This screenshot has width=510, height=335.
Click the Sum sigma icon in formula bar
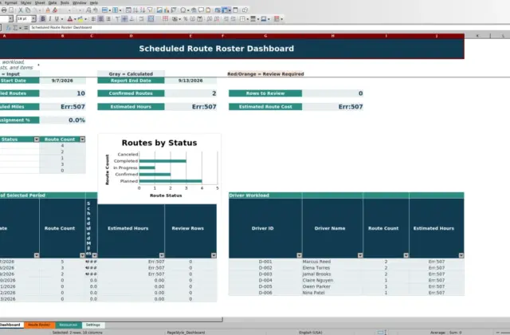tap(15, 28)
